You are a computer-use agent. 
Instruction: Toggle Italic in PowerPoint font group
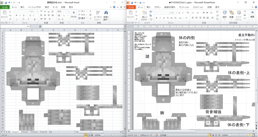point(160,18)
